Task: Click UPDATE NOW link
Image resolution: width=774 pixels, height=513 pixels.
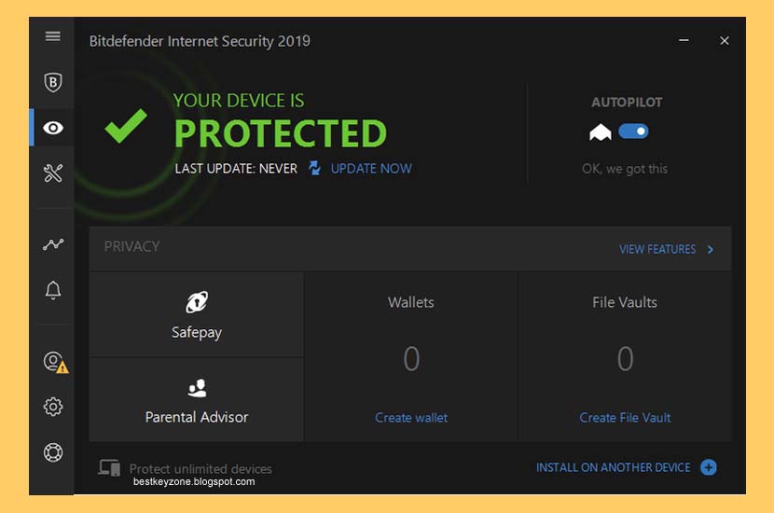Action: pos(371,169)
